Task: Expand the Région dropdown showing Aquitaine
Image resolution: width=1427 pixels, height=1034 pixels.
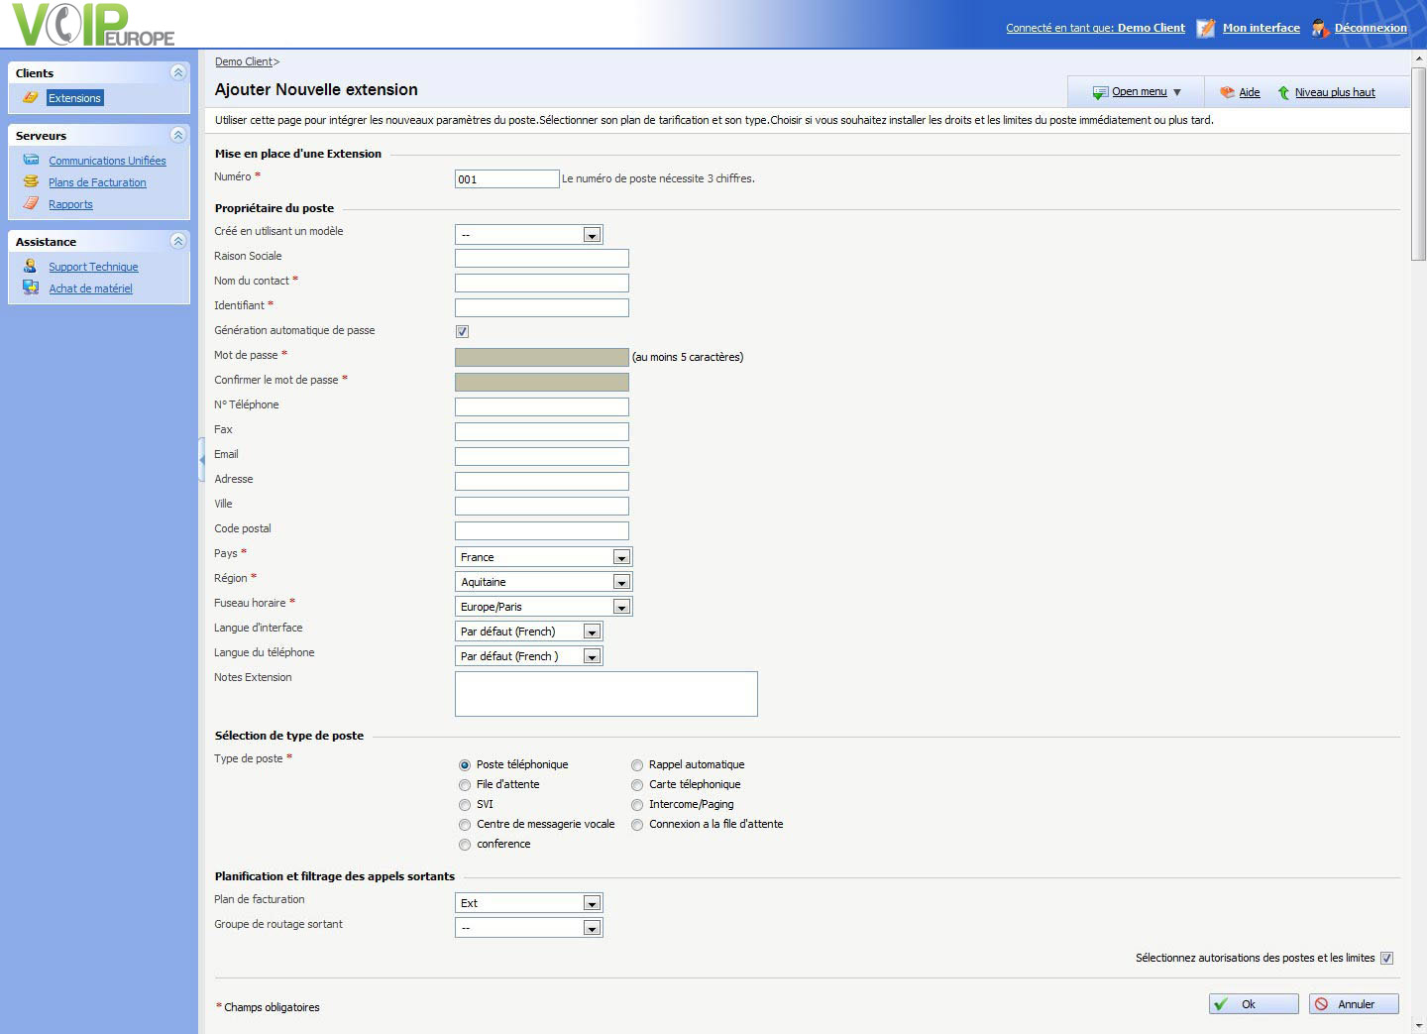Action: tap(543, 582)
